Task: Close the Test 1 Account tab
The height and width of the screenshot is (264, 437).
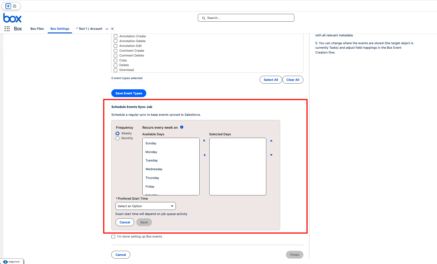Action: (112, 29)
